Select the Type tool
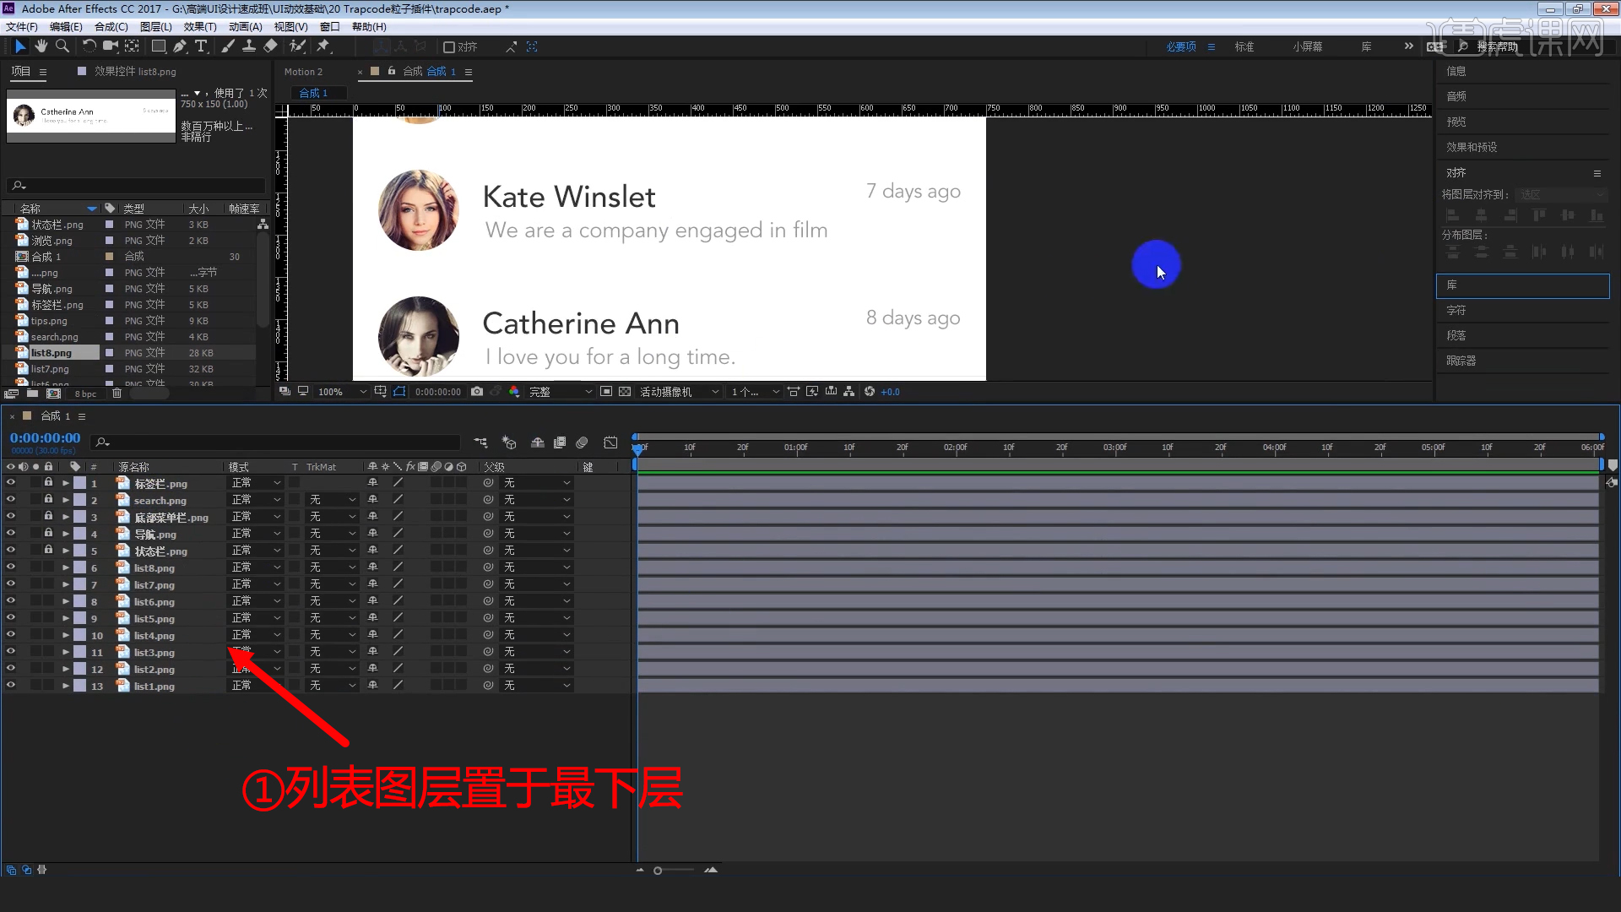This screenshot has height=912, width=1621. coord(201,46)
